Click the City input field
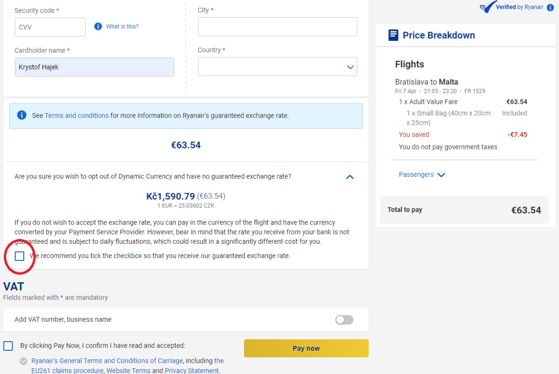Screen dimensions: 559x374 [277, 27]
